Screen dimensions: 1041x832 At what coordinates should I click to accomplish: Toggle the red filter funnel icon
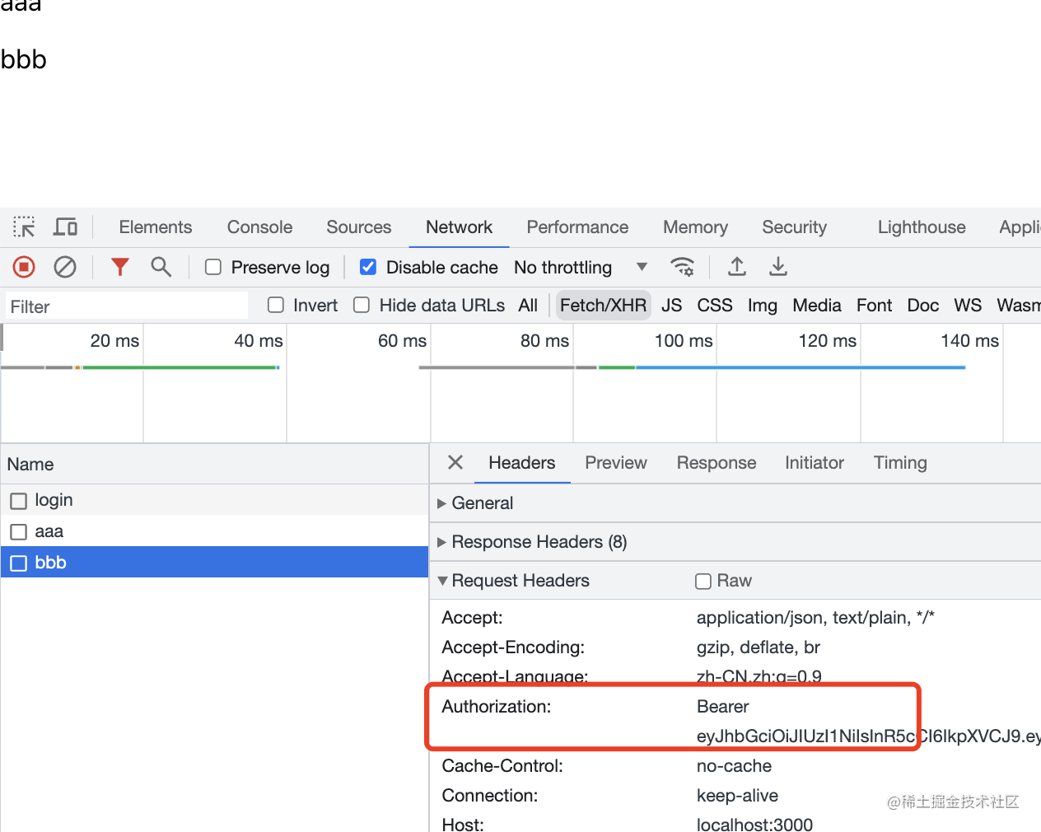coord(120,267)
